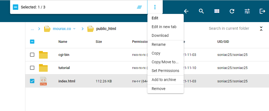Open the three-dot more actions menu
Image resolution: width=269 pixels, height=111 pixels.
155,7
